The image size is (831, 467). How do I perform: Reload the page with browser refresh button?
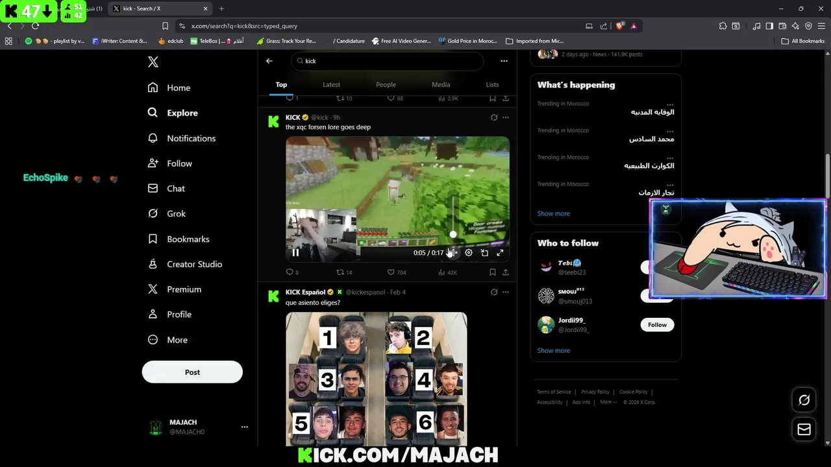[x=35, y=26]
